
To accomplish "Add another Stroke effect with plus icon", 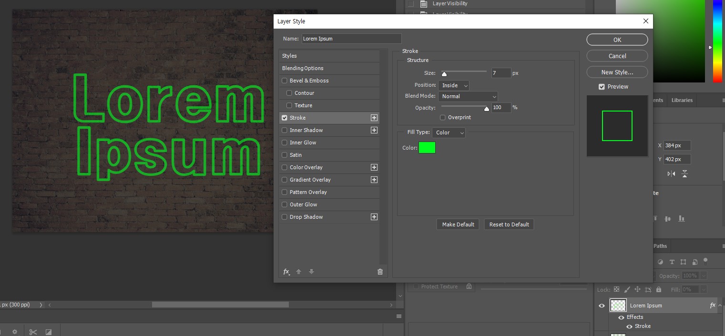I will 374,118.
